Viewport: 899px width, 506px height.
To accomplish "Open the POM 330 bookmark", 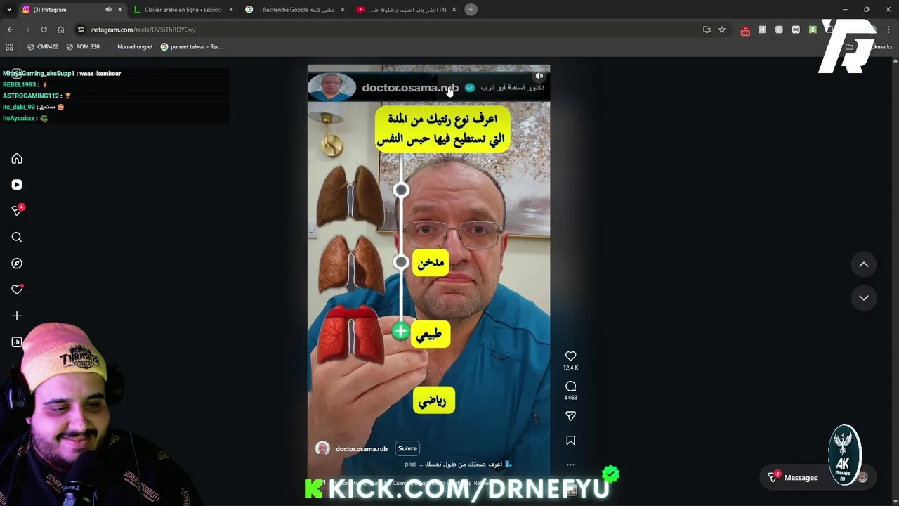I will pos(83,46).
